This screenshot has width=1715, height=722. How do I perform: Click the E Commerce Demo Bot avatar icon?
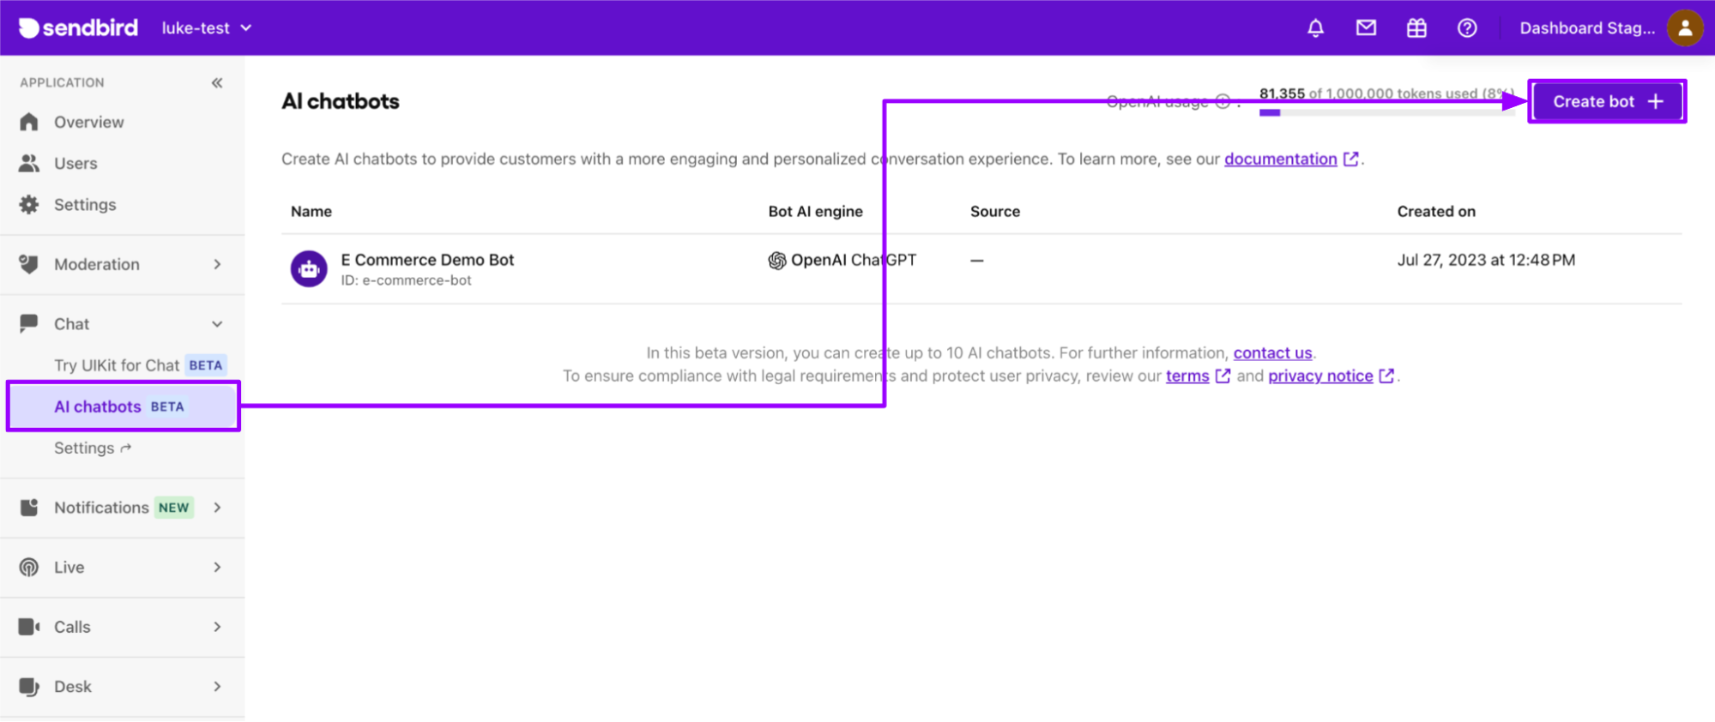pos(309,268)
